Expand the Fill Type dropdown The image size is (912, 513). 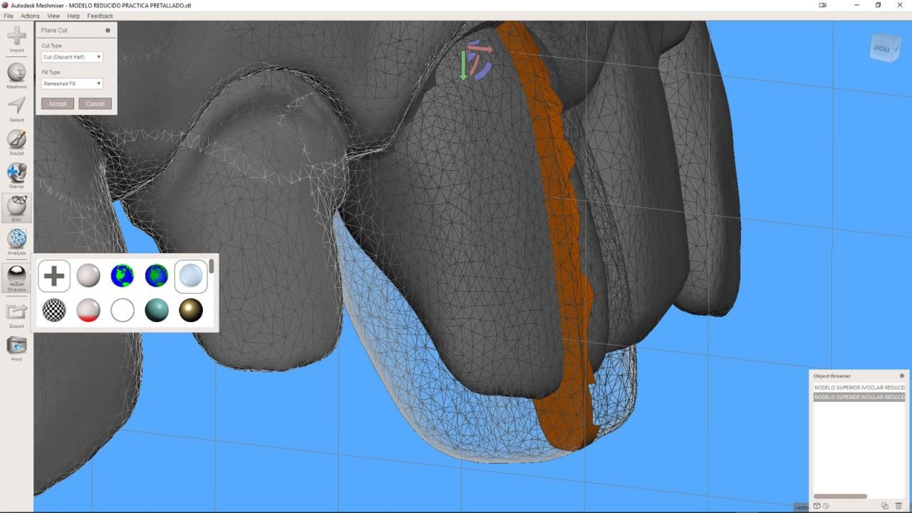tap(72, 83)
